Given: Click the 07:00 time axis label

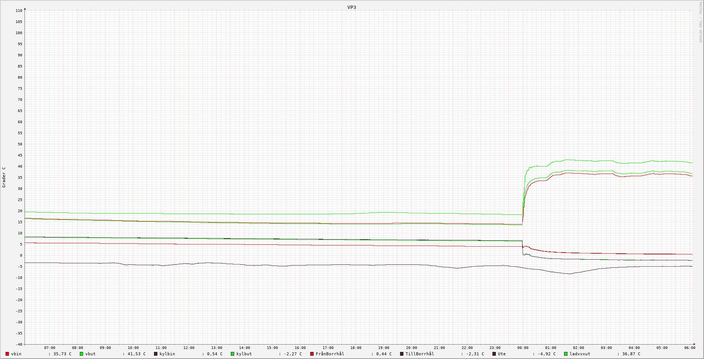Looking at the screenshot, I should [49, 348].
